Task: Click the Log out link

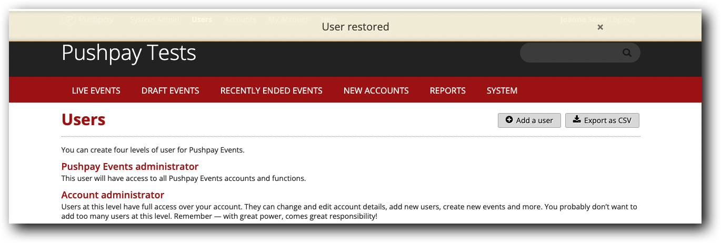Action: pyautogui.click(x=622, y=19)
